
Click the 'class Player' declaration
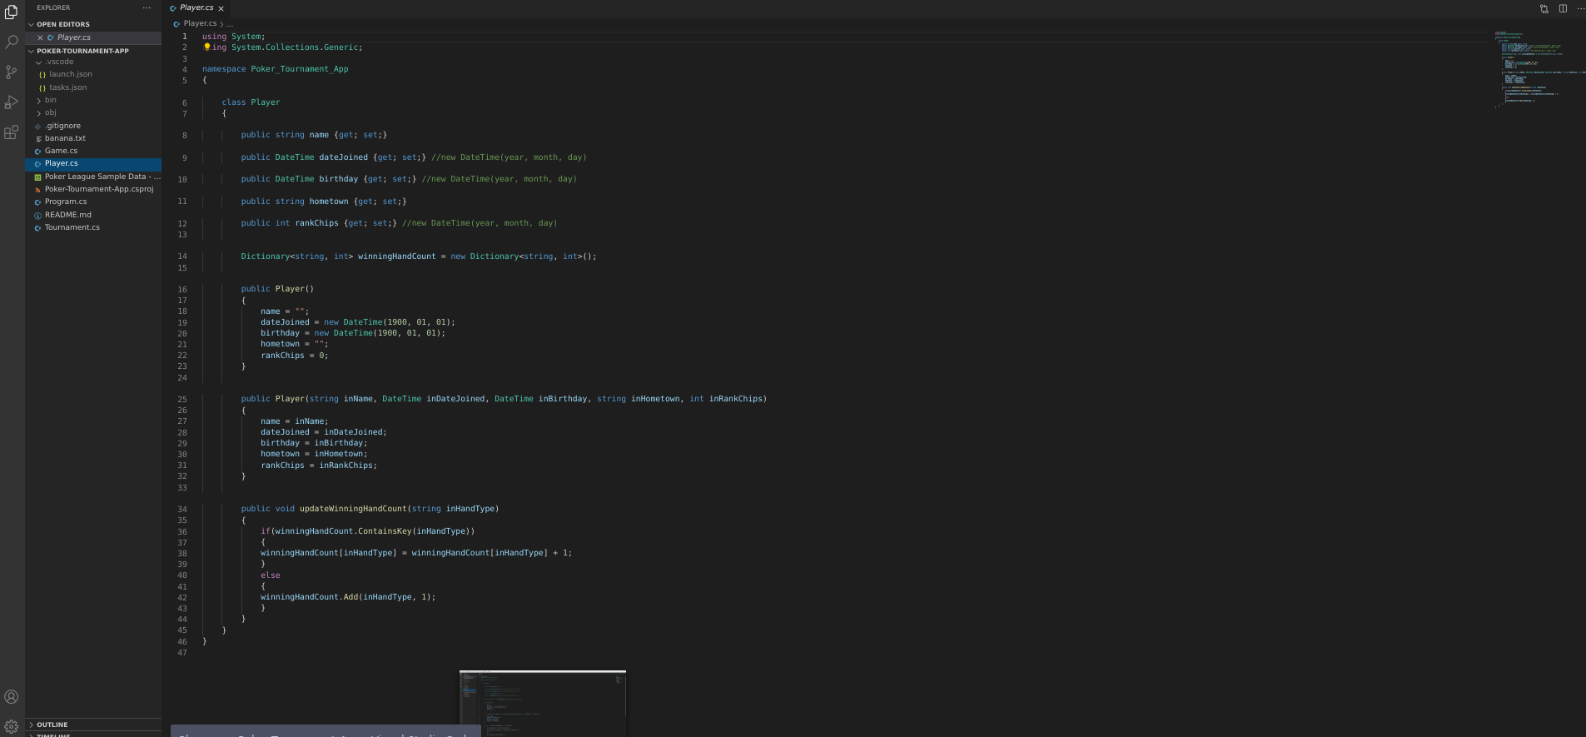[251, 102]
